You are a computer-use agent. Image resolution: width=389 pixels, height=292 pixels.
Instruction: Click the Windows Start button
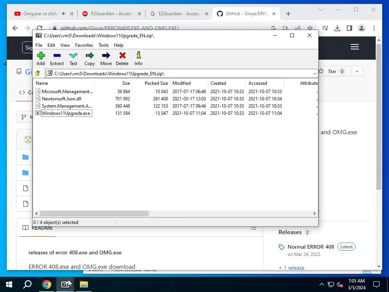9,284
